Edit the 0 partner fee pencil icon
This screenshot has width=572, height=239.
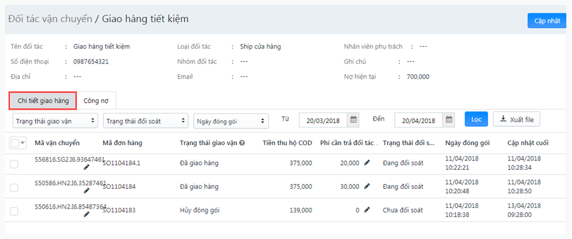tap(367, 210)
